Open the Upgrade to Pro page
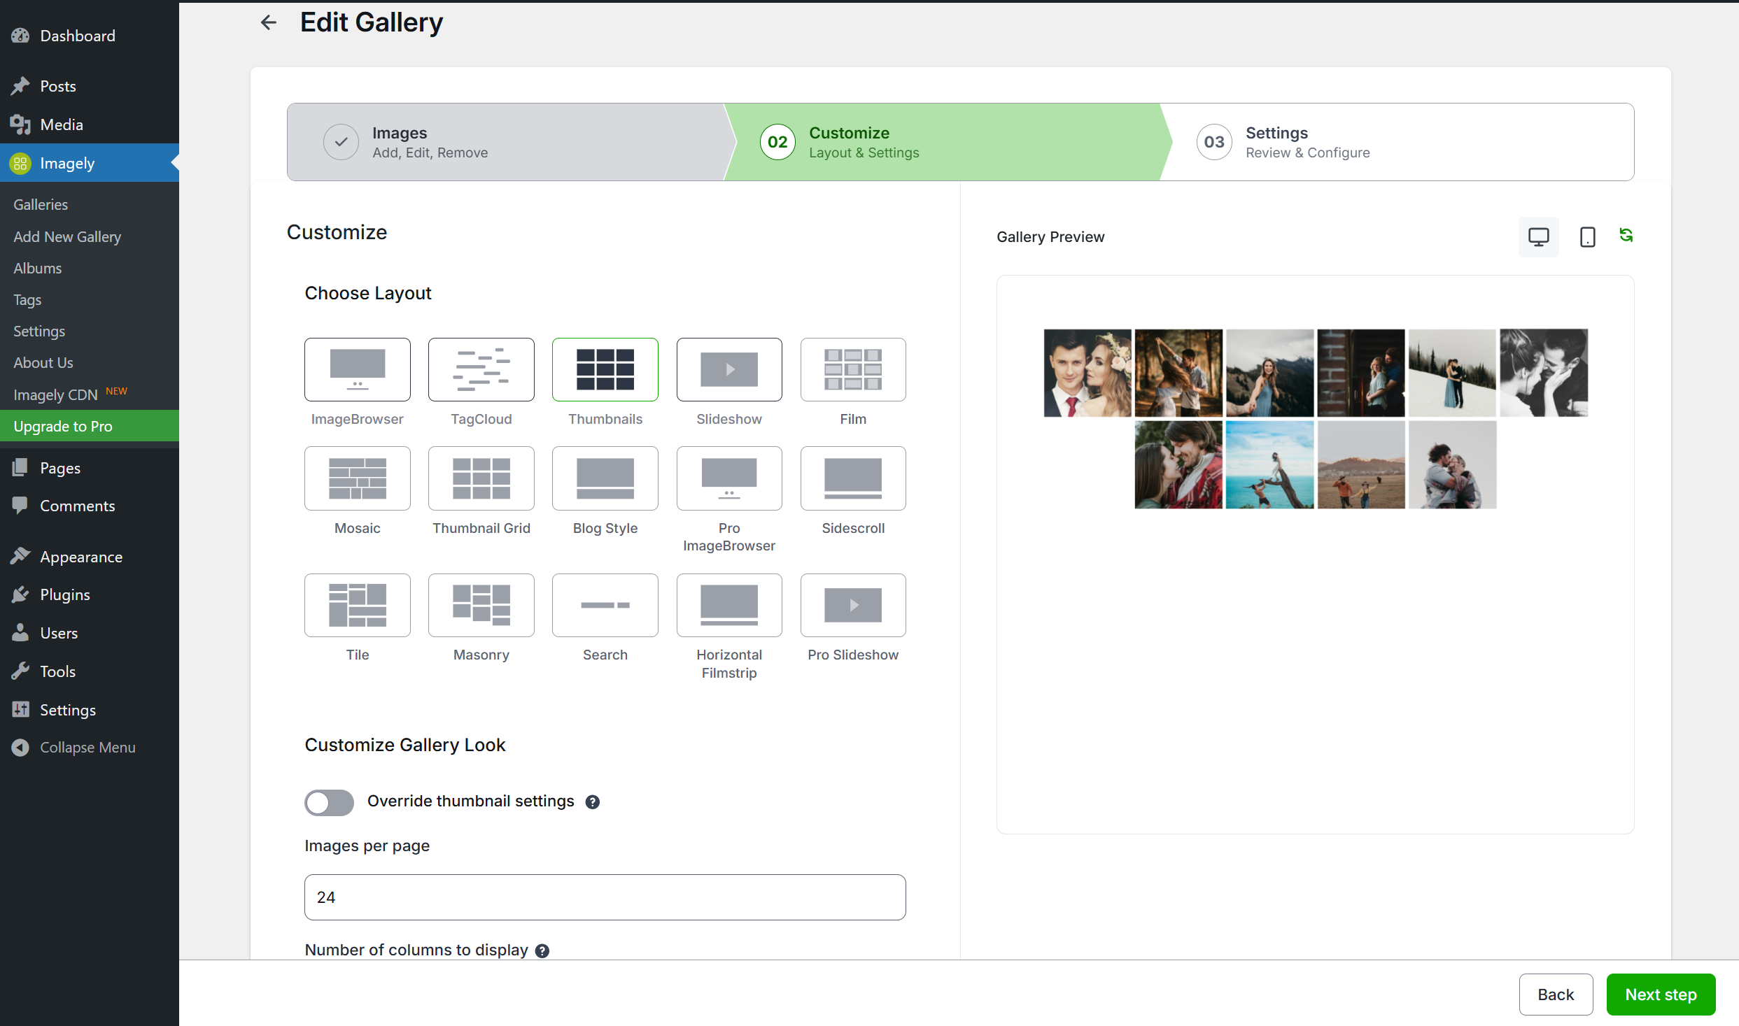Screen dimensions: 1739x1026 (x=63, y=425)
